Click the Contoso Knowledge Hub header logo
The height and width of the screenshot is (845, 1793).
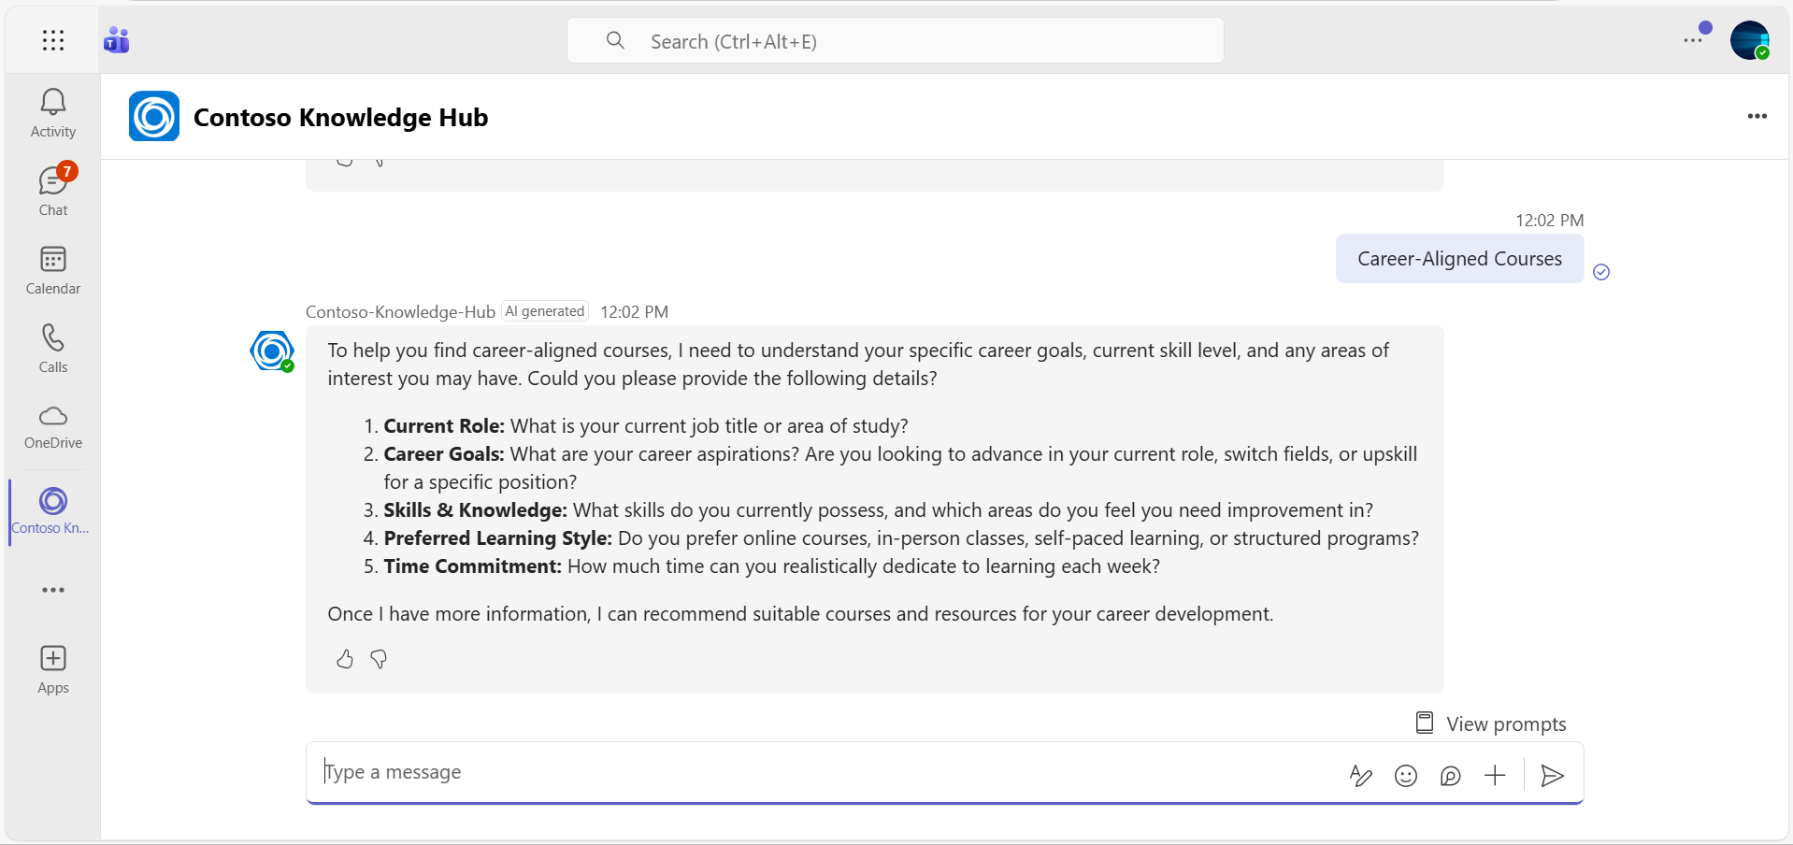pyautogui.click(x=154, y=117)
